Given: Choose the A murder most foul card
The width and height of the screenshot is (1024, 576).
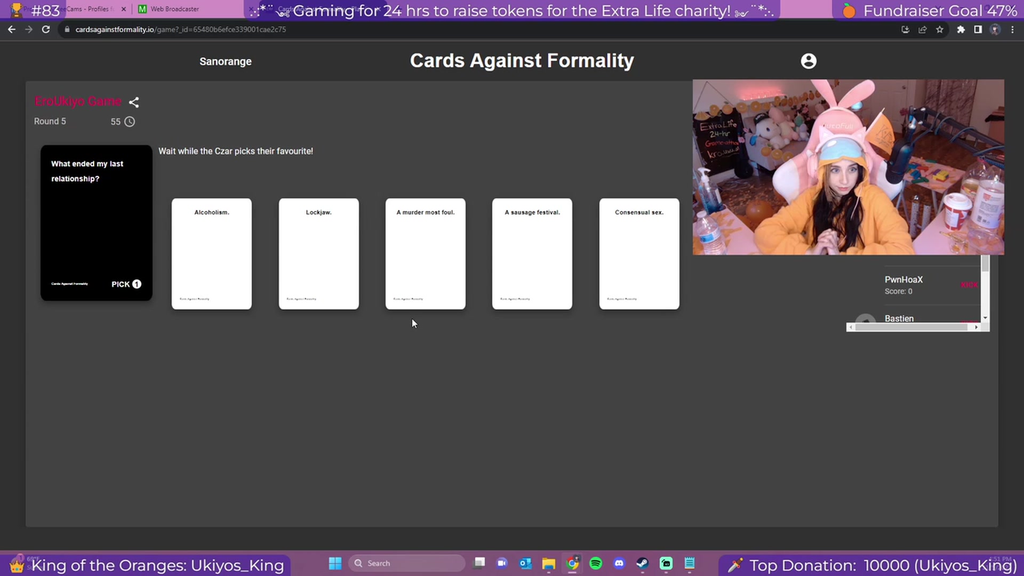Looking at the screenshot, I should tap(426, 254).
